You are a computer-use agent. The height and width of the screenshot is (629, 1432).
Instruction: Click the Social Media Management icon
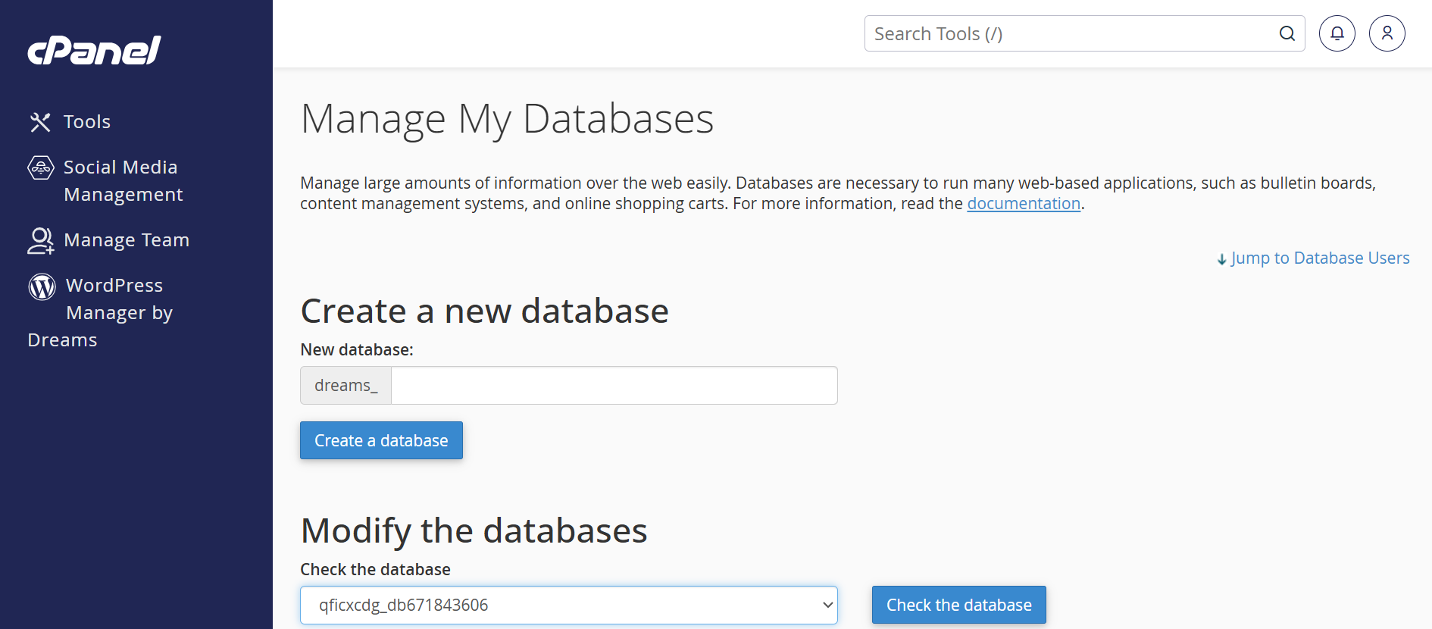click(41, 167)
